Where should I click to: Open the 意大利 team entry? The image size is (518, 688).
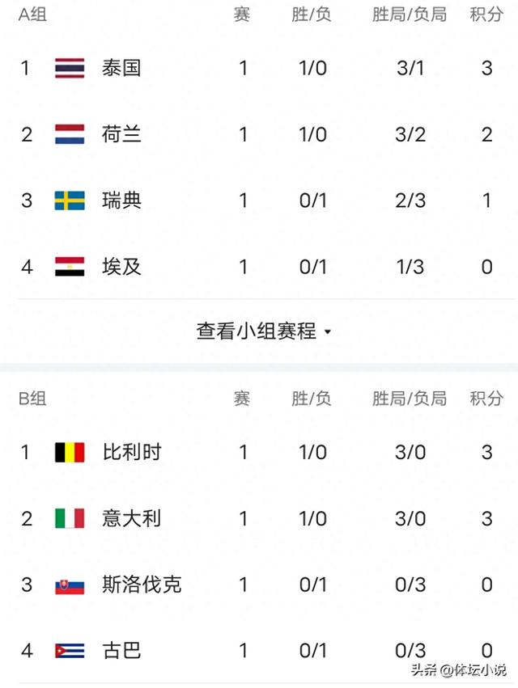259,519
